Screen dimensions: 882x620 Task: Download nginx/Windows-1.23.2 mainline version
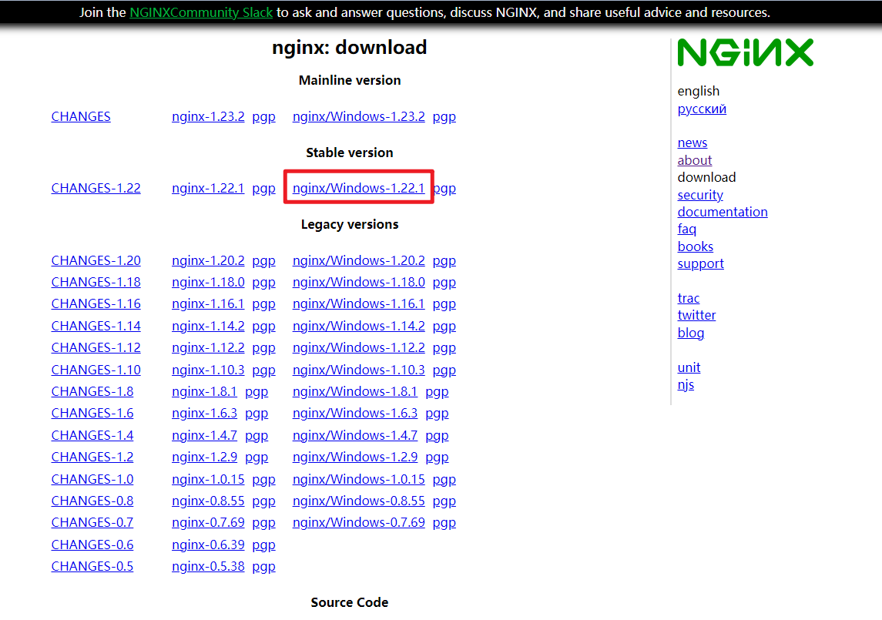[358, 116]
